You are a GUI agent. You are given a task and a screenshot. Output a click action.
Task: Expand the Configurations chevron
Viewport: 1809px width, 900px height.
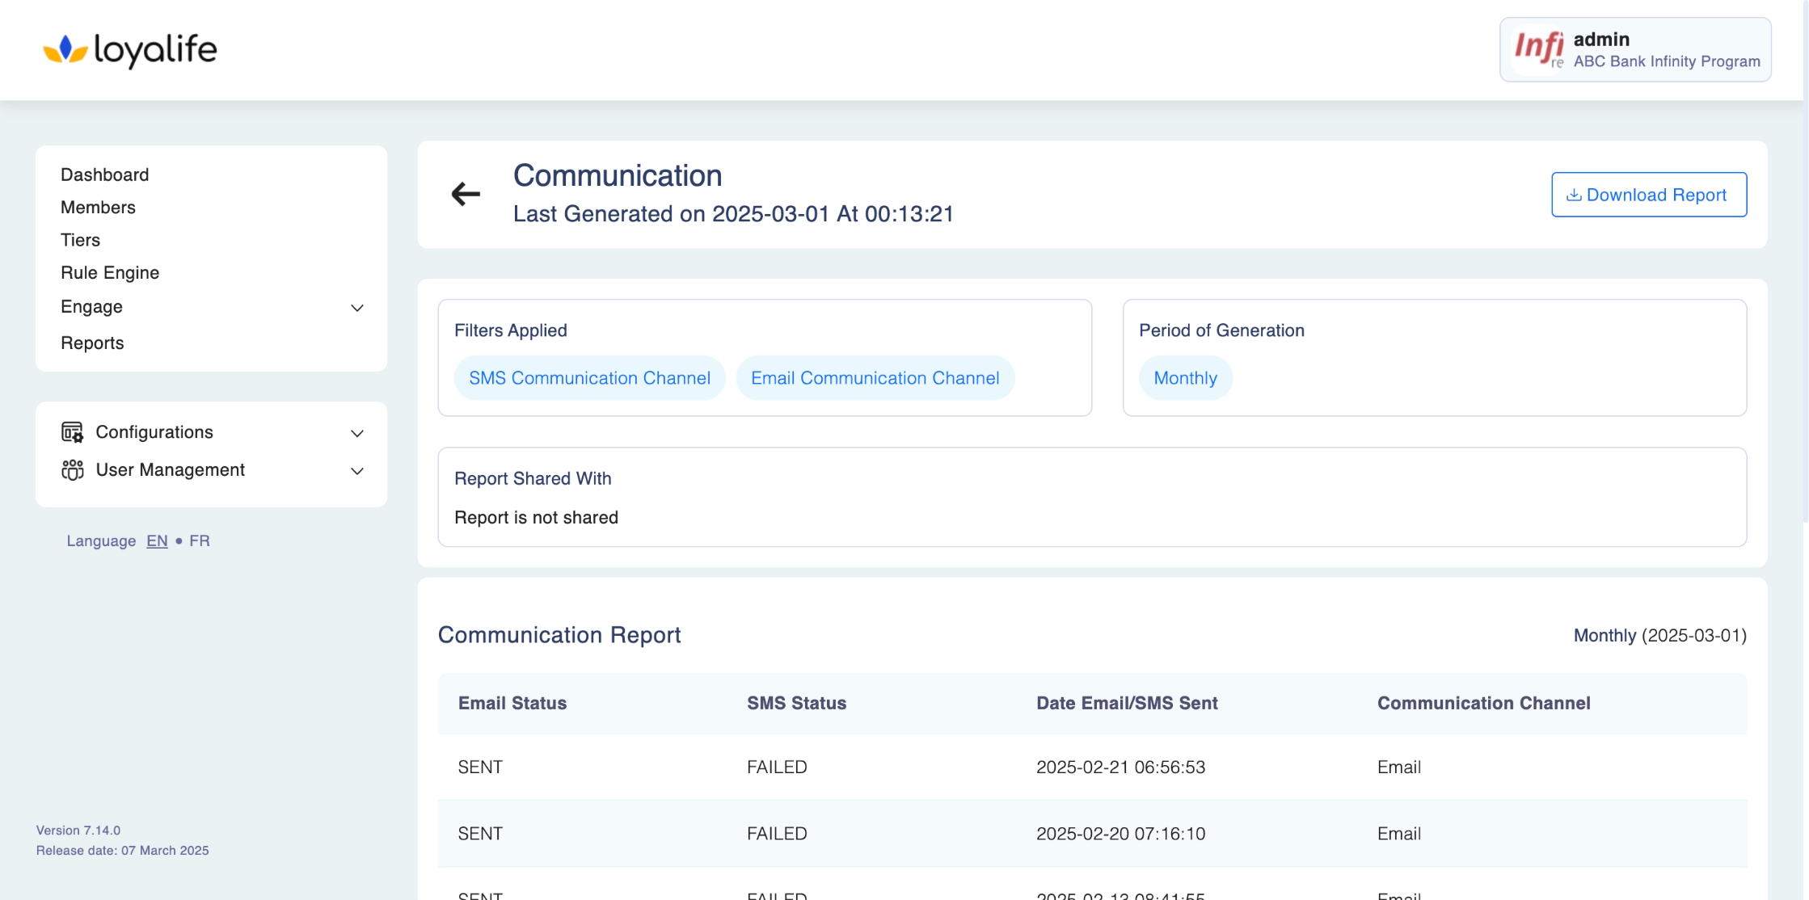[x=356, y=433]
